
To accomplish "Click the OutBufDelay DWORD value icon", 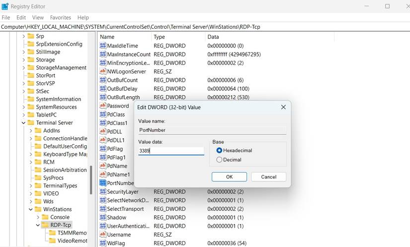I will point(103,89).
